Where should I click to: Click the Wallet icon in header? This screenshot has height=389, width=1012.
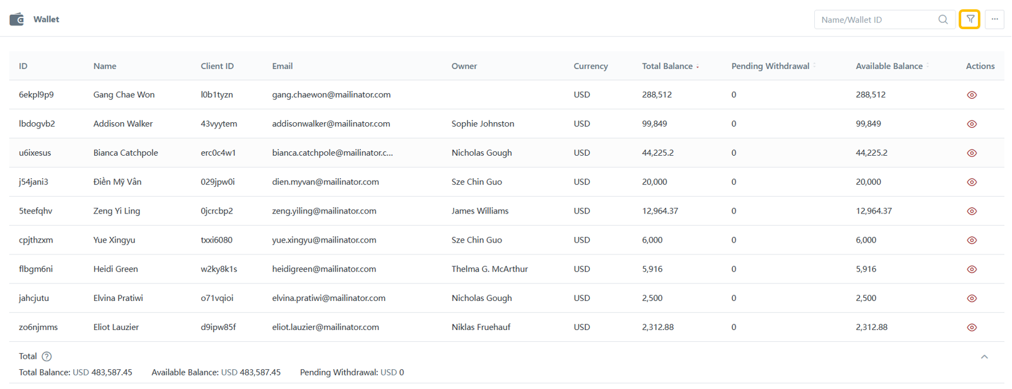pyautogui.click(x=17, y=19)
